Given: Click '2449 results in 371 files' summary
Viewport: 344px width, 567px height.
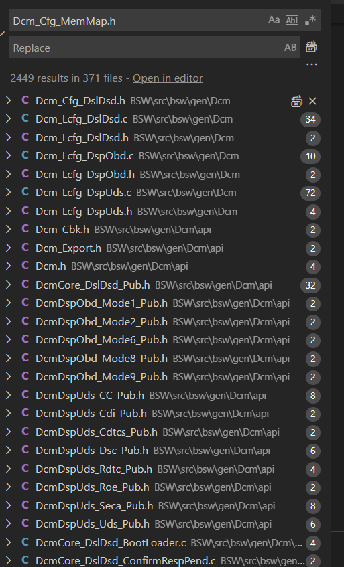Looking at the screenshot, I should 66,78.
